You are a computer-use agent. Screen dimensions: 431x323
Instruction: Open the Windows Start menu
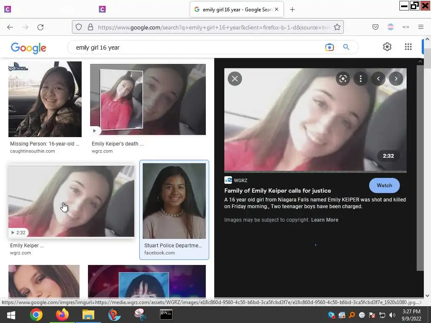(11, 315)
